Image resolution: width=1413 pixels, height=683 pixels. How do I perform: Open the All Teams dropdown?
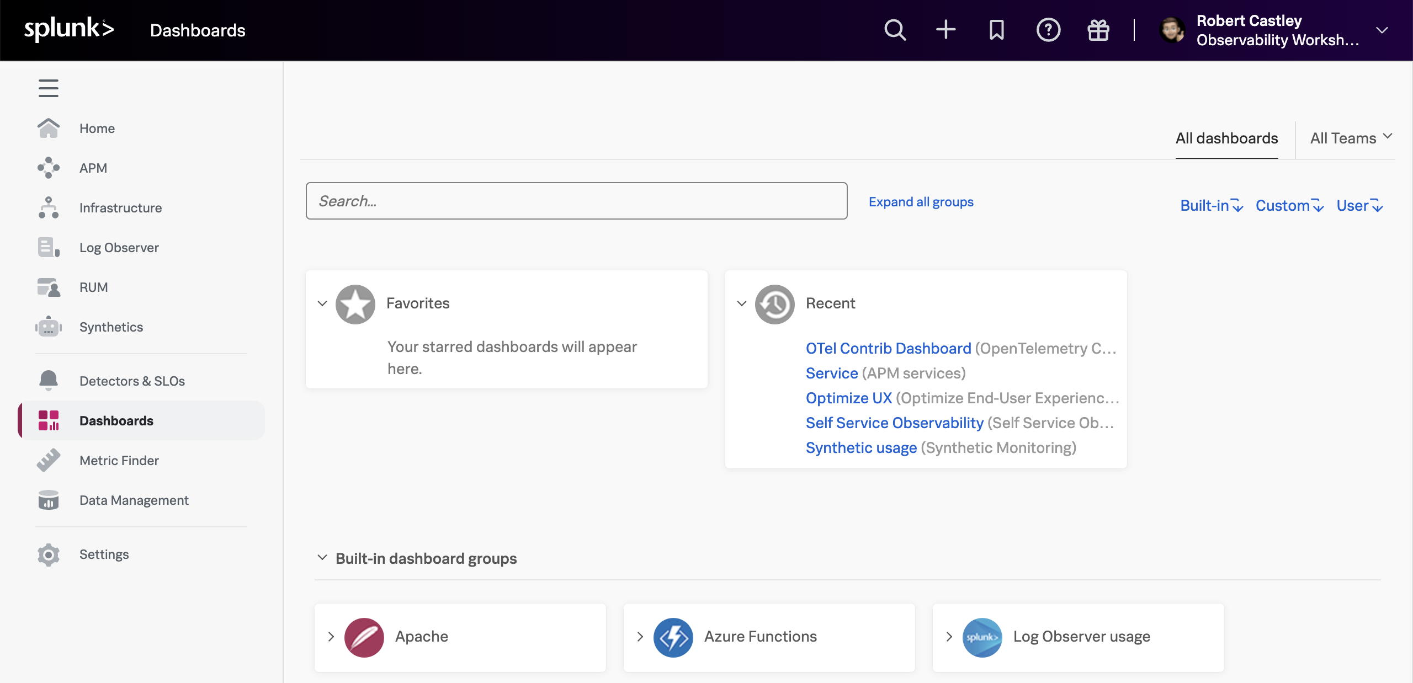pyautogui.click(x=1350, y=138)
